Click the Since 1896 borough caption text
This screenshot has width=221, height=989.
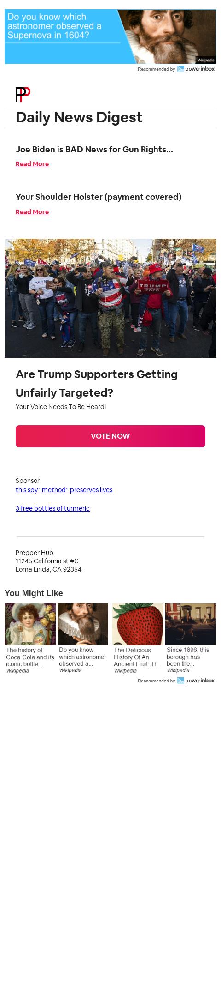188,657
